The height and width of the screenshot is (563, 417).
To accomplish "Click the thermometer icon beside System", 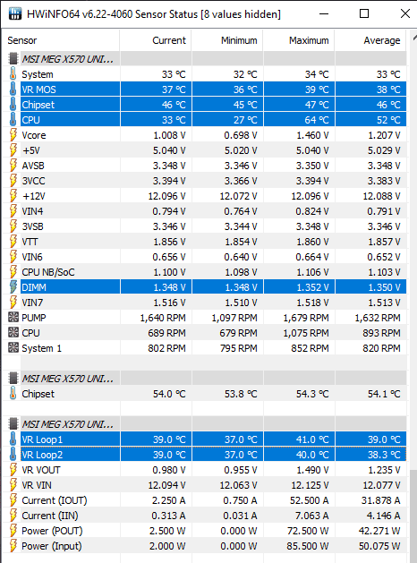I will [x=13, y=74].
